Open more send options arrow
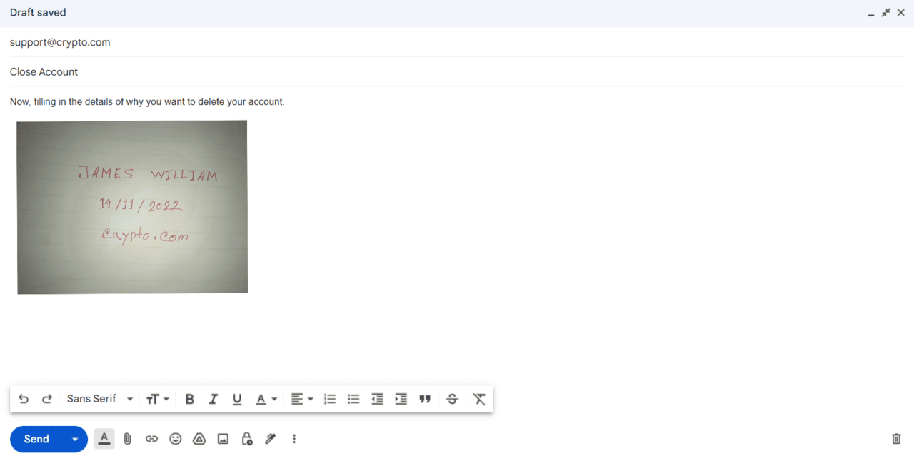Viewport: 914px width, 461px height. pos(75,439)
